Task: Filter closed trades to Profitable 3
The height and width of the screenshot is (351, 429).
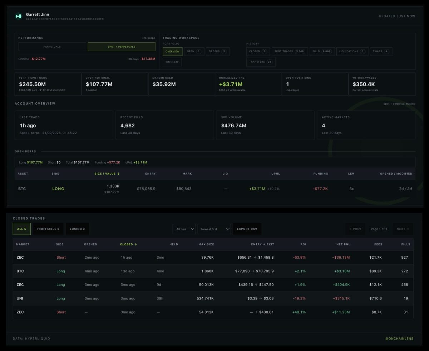Action: (48, 229)
